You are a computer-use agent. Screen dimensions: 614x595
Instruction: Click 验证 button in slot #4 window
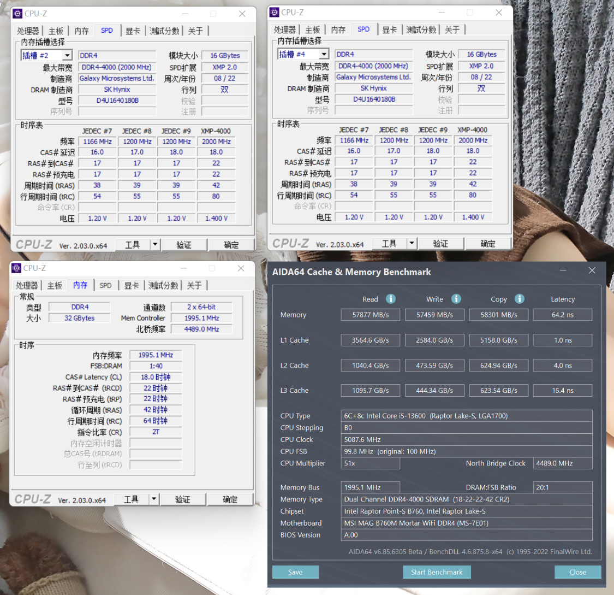440,244
